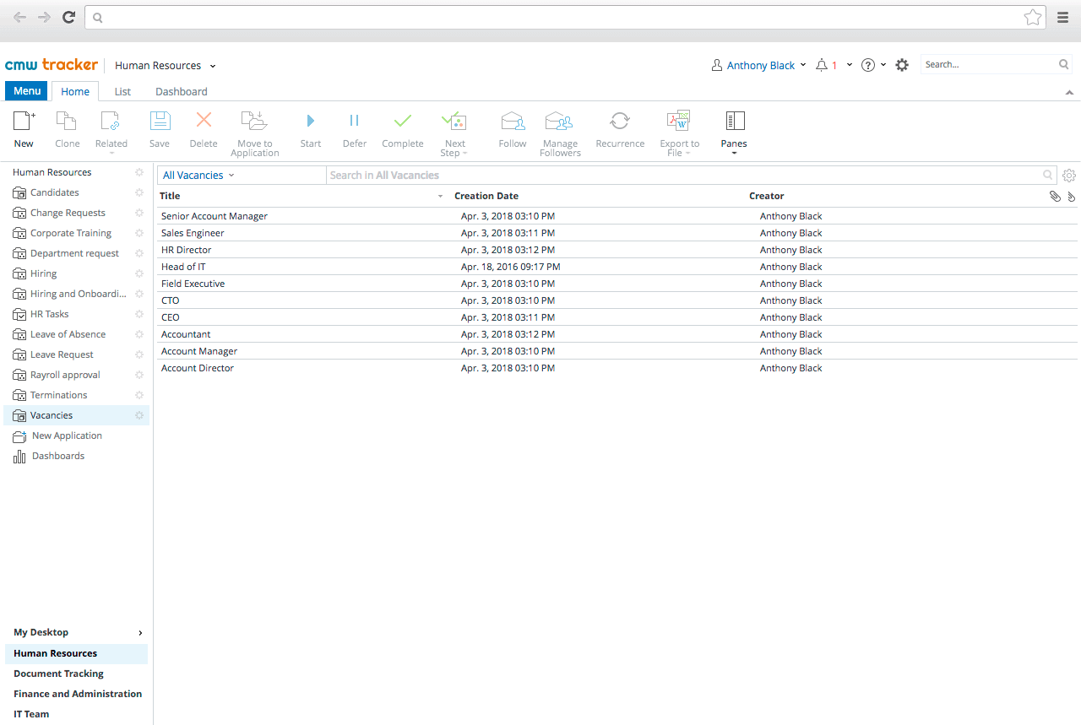Image resolution: width=1081 pixels, height=725 pixels.
Task: Open the help question mark icon
Action: 867,65
